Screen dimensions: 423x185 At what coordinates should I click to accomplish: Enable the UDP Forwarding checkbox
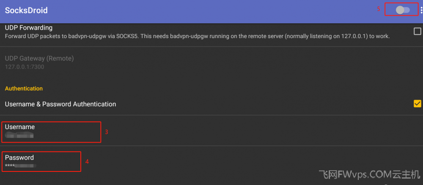[x=417, y=32]
